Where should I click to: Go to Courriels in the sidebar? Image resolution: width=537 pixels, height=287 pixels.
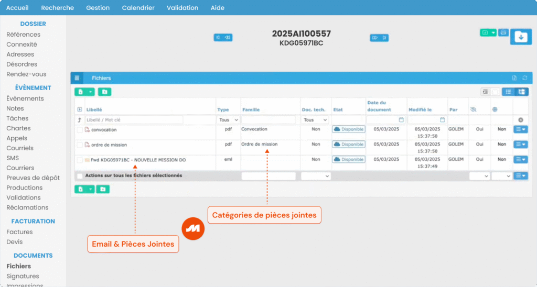coord(20,148)
